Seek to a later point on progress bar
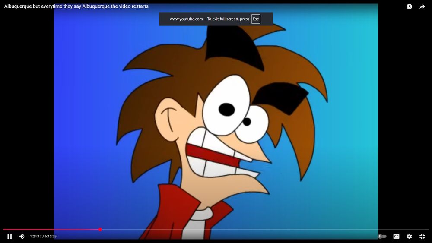 coord(264,230)
